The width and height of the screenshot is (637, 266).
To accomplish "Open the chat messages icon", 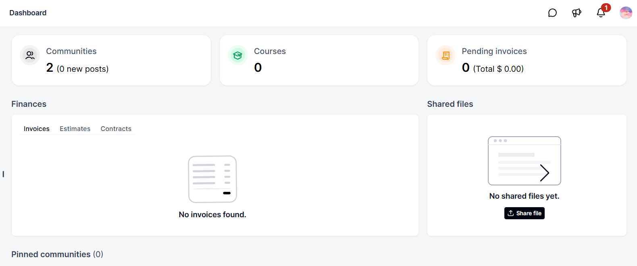I will 552,13.
